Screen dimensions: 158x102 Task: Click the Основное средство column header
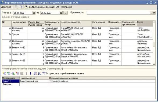click(x=76, y=24)
